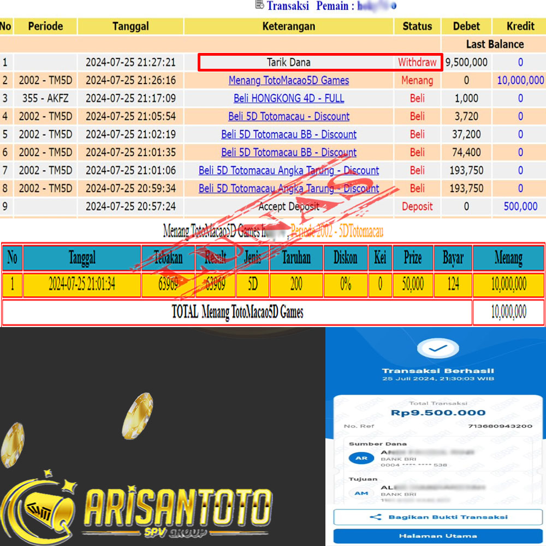Click the Menang column header in win table
Screen dimensions: 546x546
click(508, 258)
